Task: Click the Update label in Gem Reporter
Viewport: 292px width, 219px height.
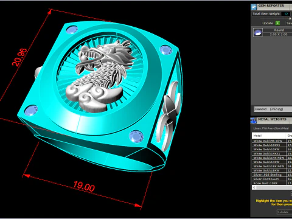Action: pyautogui.click(x=268, y=23)
